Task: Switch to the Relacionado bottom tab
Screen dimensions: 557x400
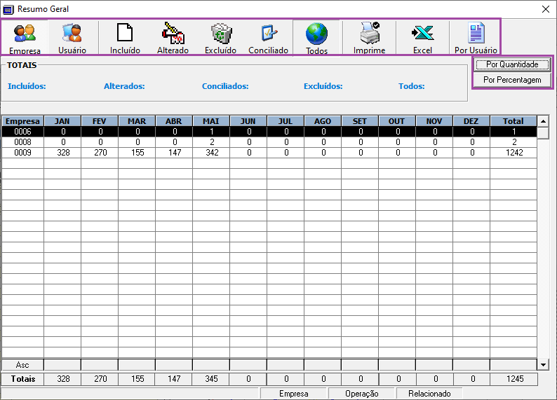Action: (429, 394)
